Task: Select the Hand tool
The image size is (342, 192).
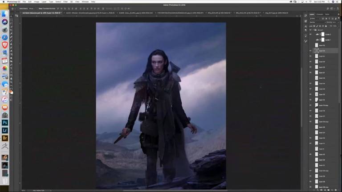Action: tap(11, 79)
